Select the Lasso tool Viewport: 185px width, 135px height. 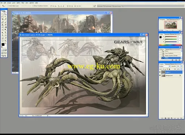pos(3,17)
